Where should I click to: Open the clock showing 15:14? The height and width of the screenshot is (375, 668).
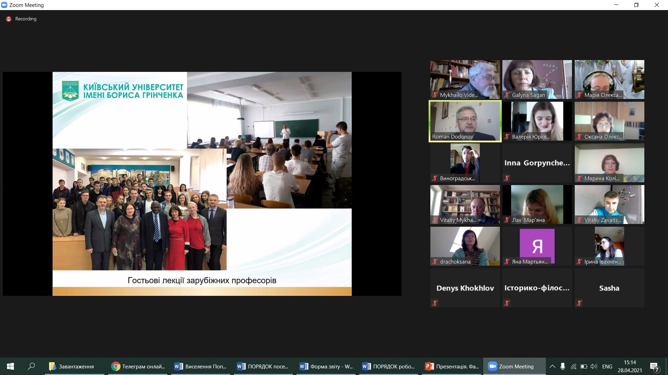pyautogui.click(x=630, y=366)
